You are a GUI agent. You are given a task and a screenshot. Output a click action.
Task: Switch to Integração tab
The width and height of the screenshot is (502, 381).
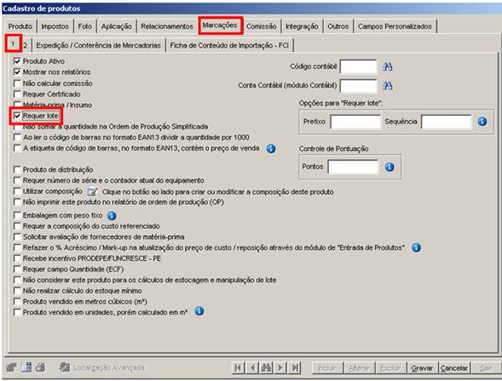(x=302, y=26)
